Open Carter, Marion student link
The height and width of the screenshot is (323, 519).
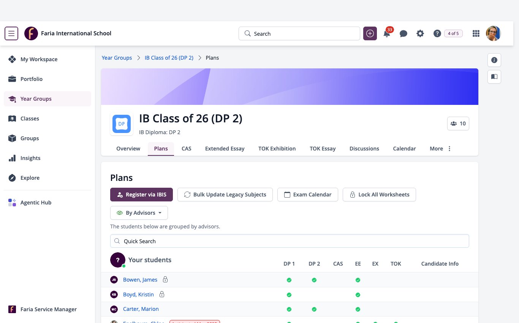141,309
